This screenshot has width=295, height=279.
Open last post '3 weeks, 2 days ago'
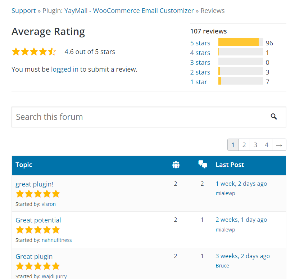point(242,256)
